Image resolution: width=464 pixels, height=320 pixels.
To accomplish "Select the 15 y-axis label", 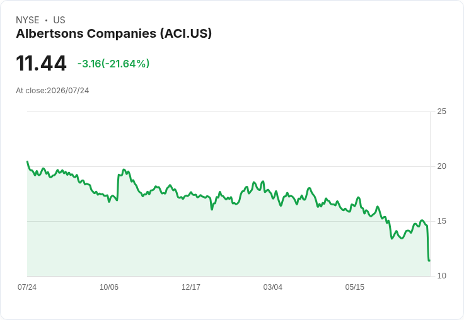I will pos(441,221).
